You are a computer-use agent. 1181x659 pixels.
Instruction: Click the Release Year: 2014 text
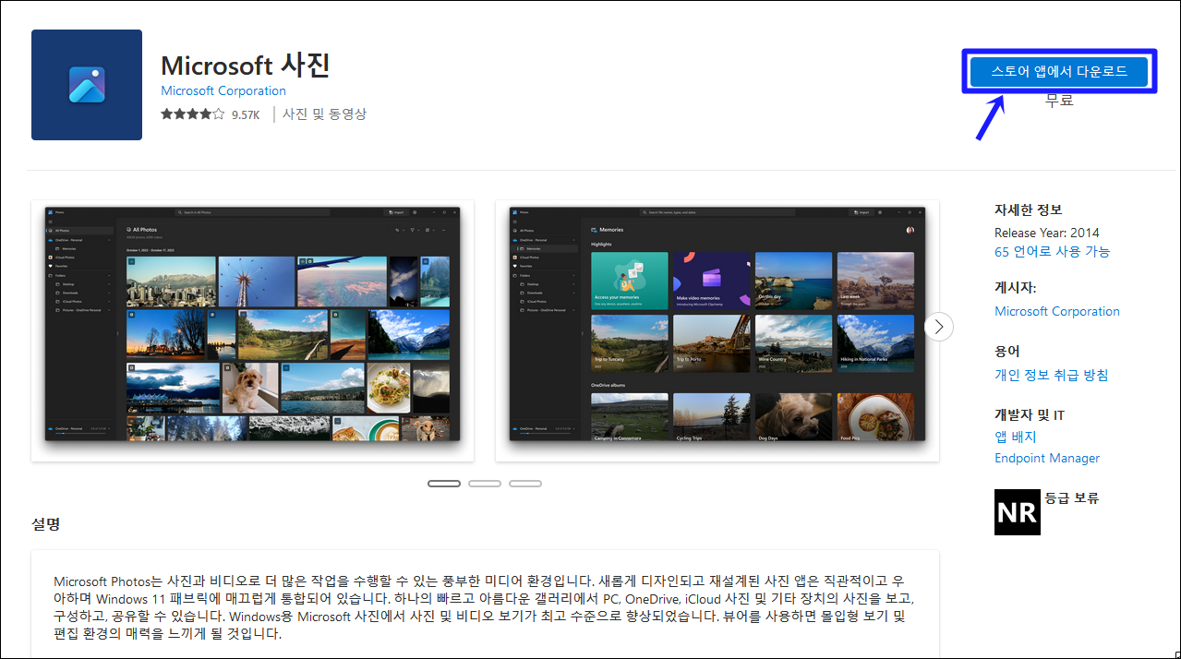tap(1047, 233)
